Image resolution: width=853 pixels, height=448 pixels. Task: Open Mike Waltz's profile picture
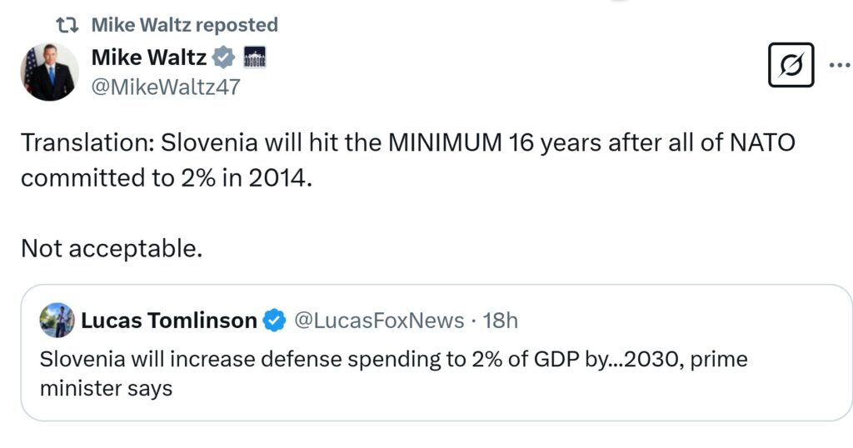(x=50, y=72)
